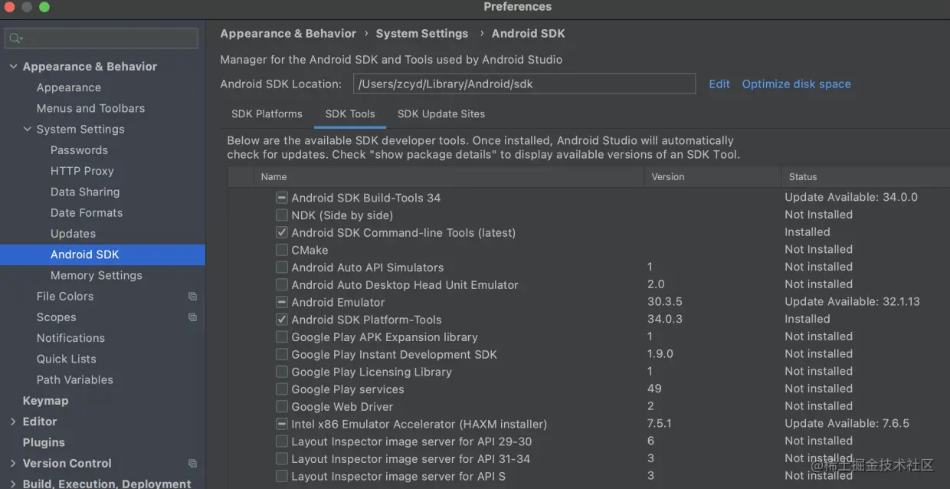
Task: Check the NDK (Side by side) checkbox
Action: pyautogui.click(x=282, y=215)
